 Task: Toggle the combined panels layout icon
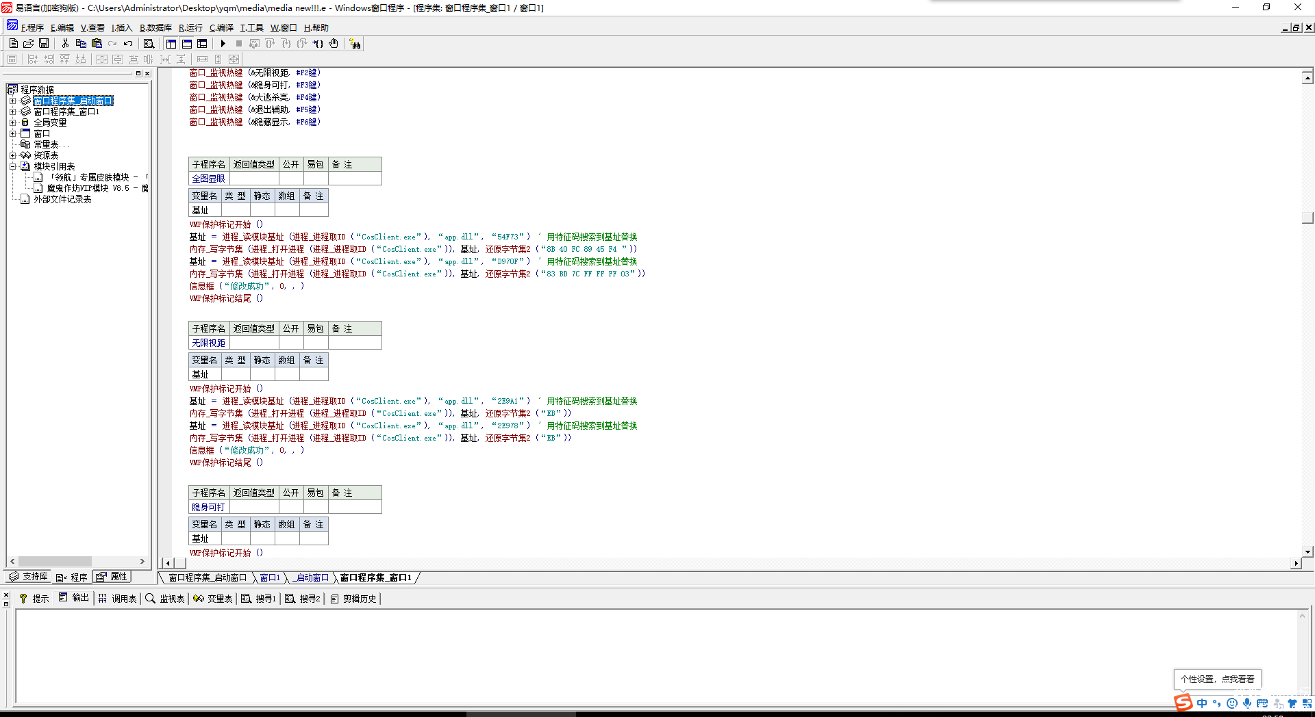202,43
